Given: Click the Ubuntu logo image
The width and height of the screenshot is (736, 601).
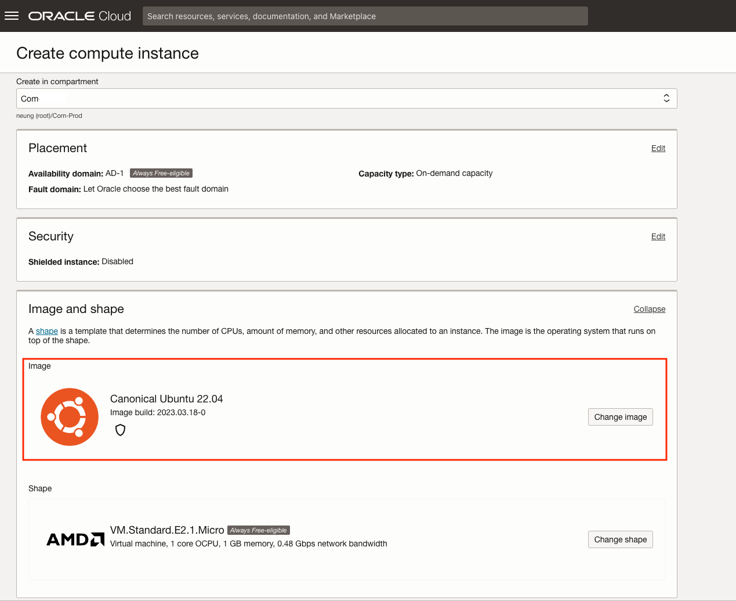Looking at the screenshot, I should click(70, 417).
